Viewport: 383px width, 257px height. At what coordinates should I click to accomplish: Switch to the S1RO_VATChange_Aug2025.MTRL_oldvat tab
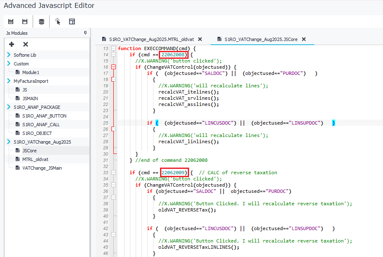151,39
